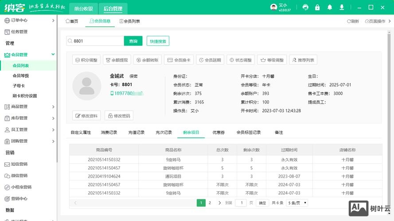This screenshot has width=394, height=221.
Task: Click the 修改资料 edit profile button
Action: tap(86, 116)
